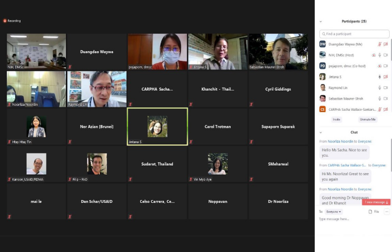This screenshot has width=392, height=252.
Task: Click the search magnifier in Find a participant
Action: [324, 34]
